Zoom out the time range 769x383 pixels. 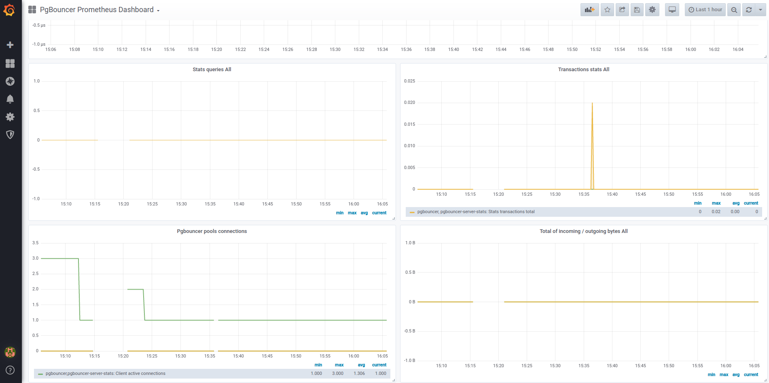point(734,10)
